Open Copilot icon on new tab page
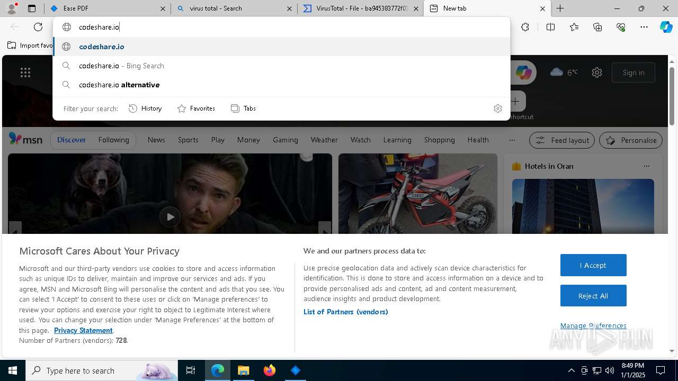Viewport: 678px width, 381px height. coord(524,72)
